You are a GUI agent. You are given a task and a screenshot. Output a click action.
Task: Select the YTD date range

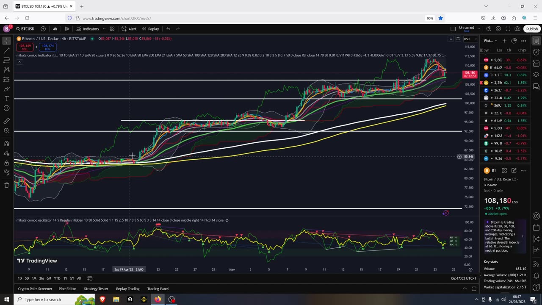57,278
